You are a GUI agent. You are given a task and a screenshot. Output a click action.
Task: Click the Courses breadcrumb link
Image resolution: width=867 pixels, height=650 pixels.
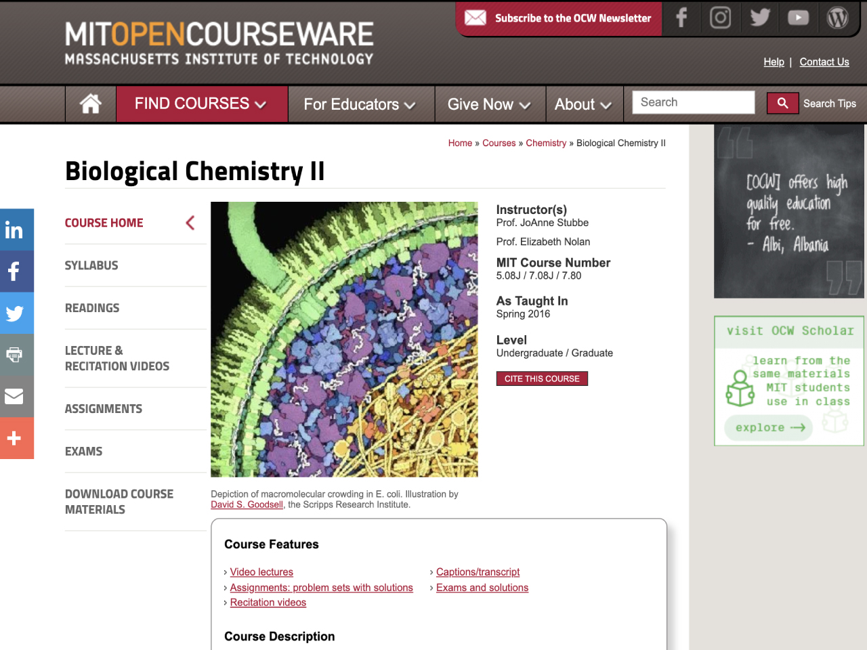point(499,143)
